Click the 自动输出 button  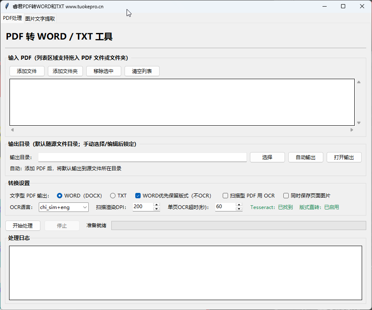coord(306,157)
